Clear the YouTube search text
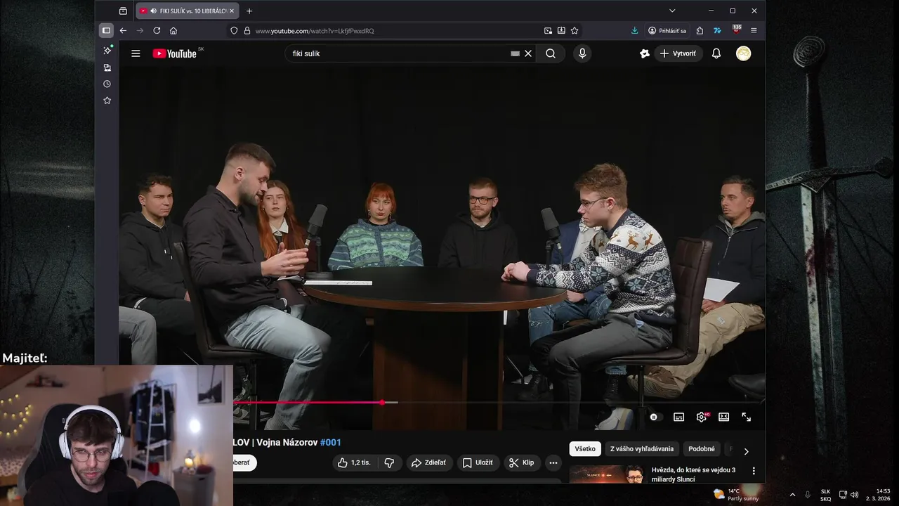This screenshot has width=899, height=506. point(528,53)
